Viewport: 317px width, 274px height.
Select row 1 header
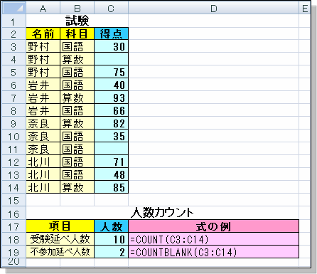14,21
